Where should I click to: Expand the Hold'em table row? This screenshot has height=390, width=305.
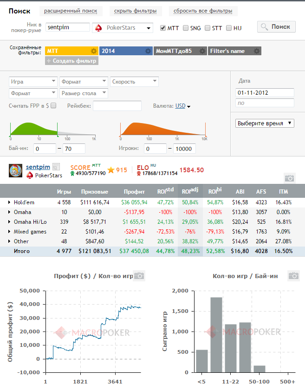tap(9, 202)
